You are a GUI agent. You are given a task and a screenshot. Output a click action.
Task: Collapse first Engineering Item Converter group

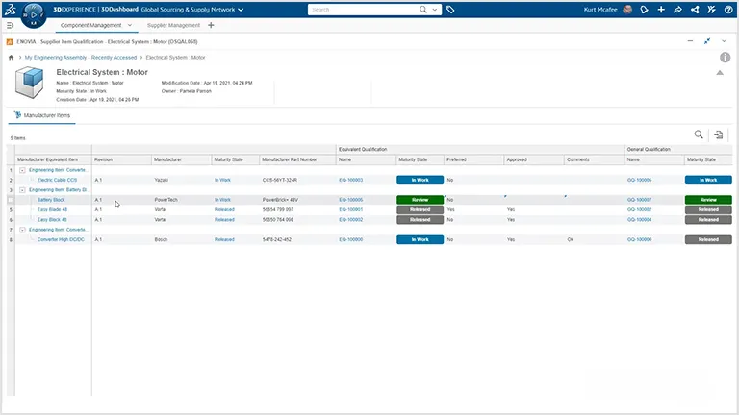coord(21,170)
